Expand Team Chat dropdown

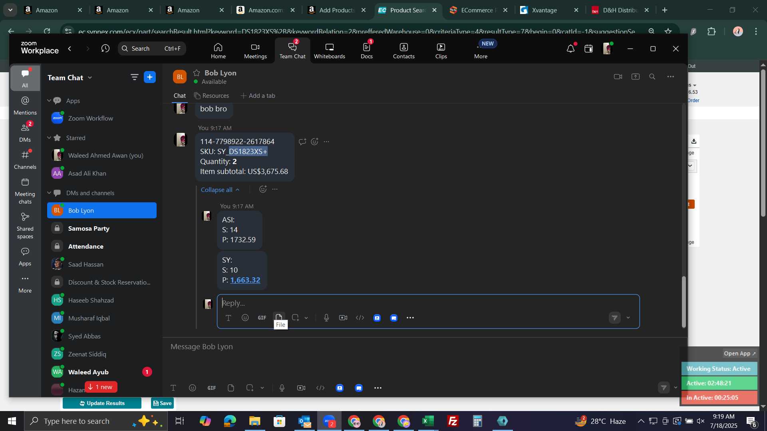click(x=90, y=77)
